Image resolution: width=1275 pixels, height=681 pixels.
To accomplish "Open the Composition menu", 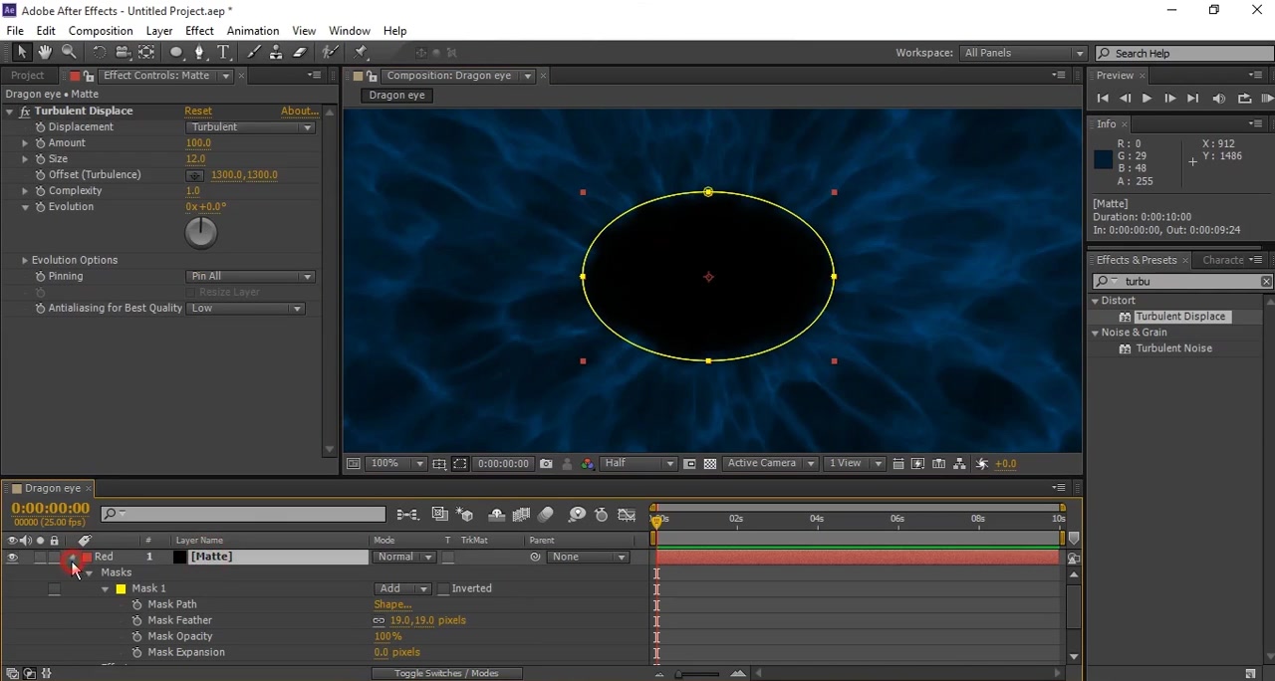I will coord(100,31).
